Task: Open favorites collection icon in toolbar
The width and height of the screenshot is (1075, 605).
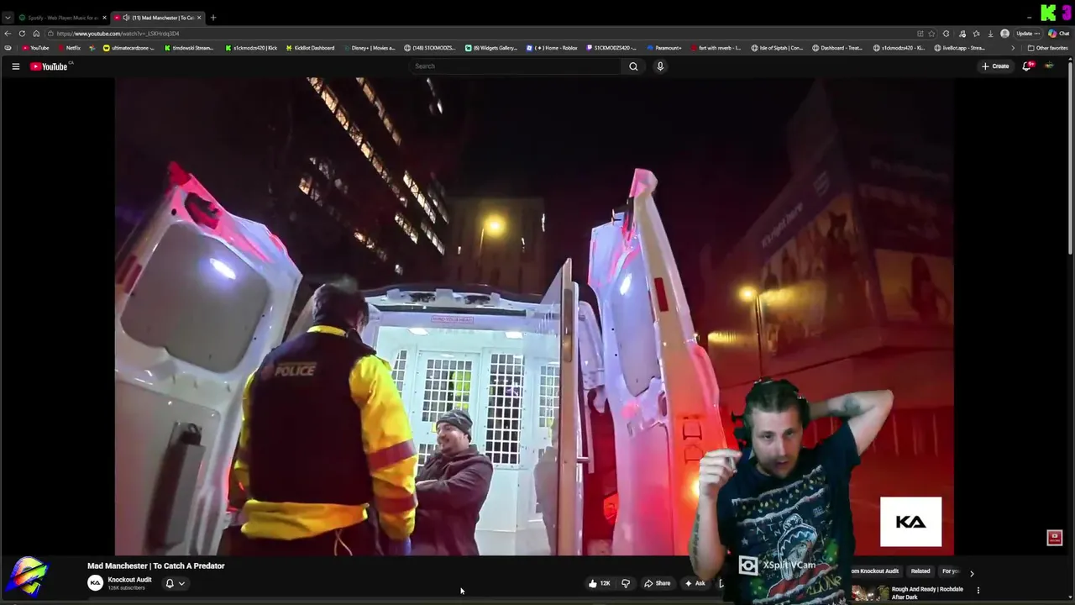Action: (x=976, y=34)
